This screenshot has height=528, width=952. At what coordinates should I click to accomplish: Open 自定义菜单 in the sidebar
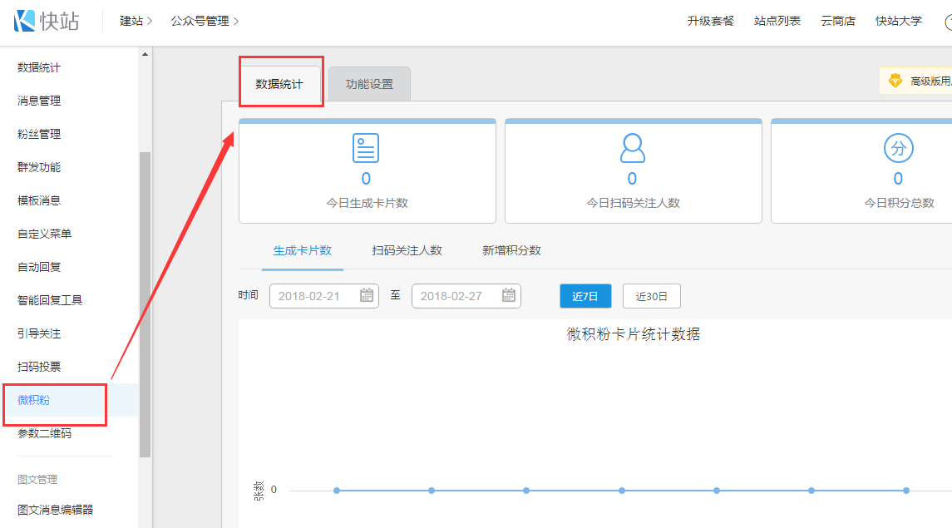point(44,234)
